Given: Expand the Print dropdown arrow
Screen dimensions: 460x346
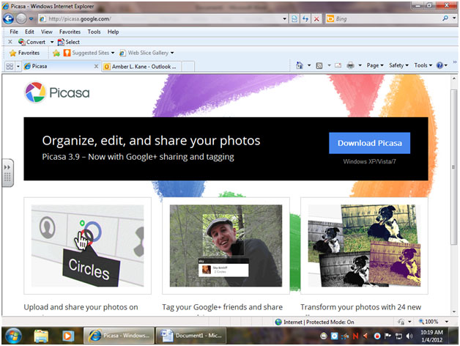Looking at the screenshot, I should pos(360,65).
